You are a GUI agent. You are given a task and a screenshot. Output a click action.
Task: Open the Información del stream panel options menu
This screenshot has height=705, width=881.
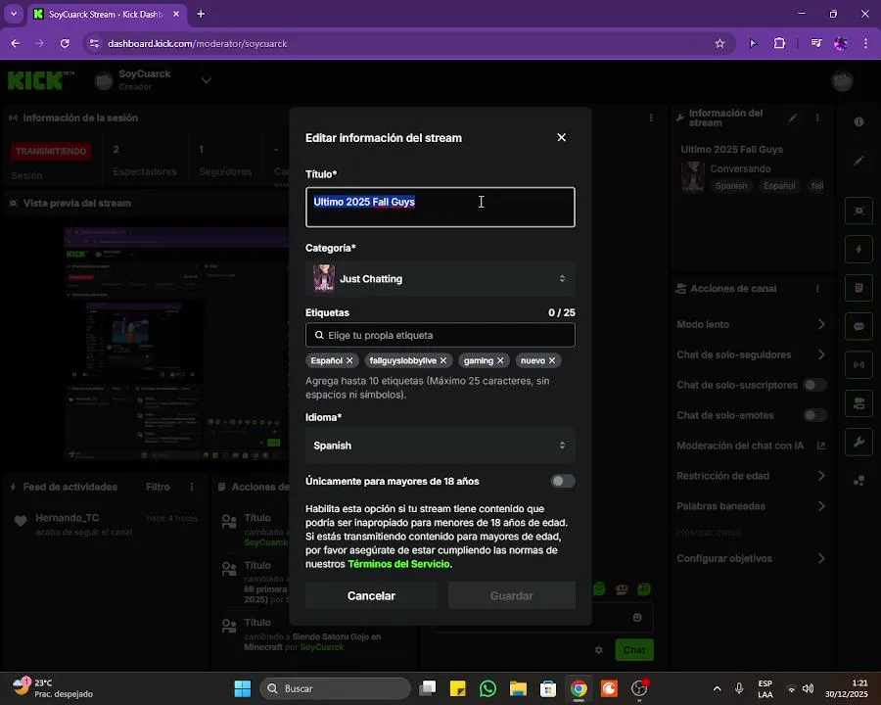click(817, 118)
